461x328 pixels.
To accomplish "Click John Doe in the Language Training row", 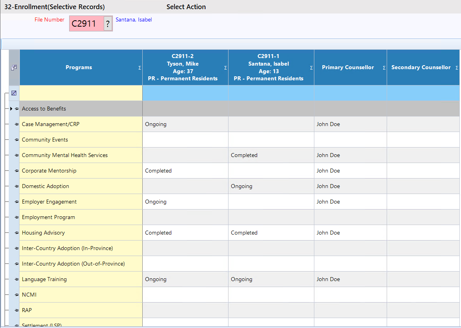I will (328, 279).
